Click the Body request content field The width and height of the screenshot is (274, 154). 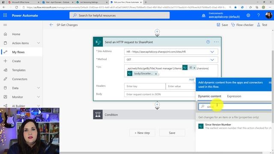pos(160,94)
